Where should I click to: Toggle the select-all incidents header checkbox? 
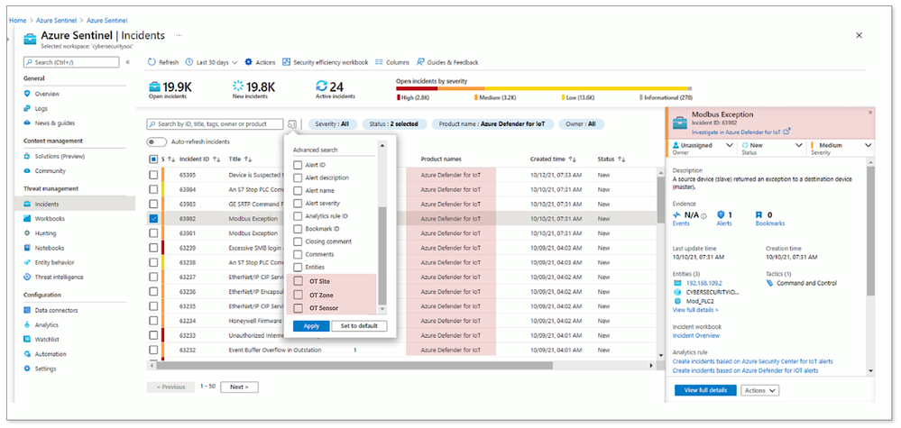pyautogui.click(x=153, y=159)
